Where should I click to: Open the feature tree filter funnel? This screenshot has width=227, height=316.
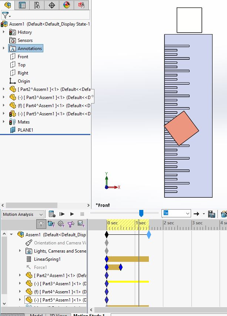(x=6, y=15)
